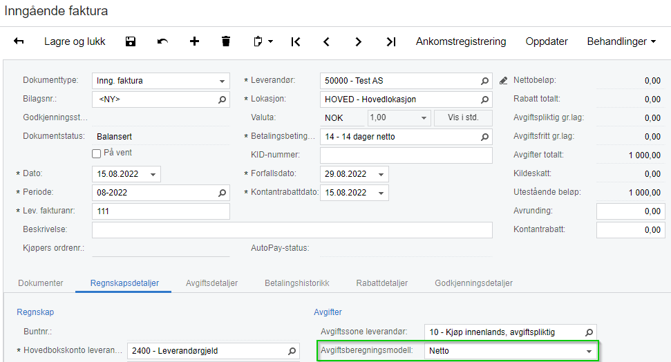Open the Godkjenningsdetaljer tab

(474, 283)
